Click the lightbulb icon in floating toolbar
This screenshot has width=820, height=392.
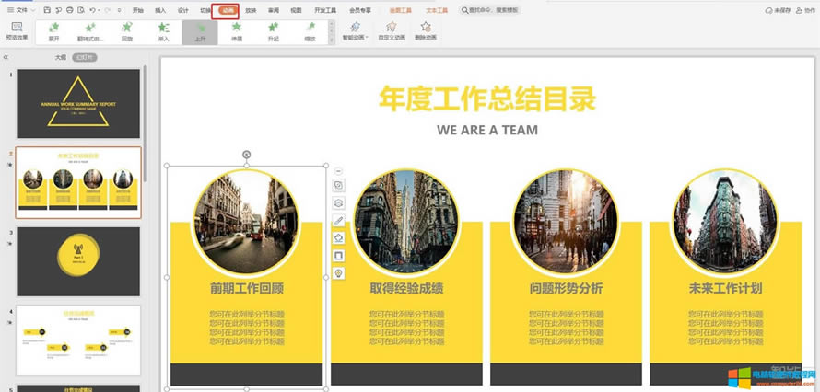point(338,273)
